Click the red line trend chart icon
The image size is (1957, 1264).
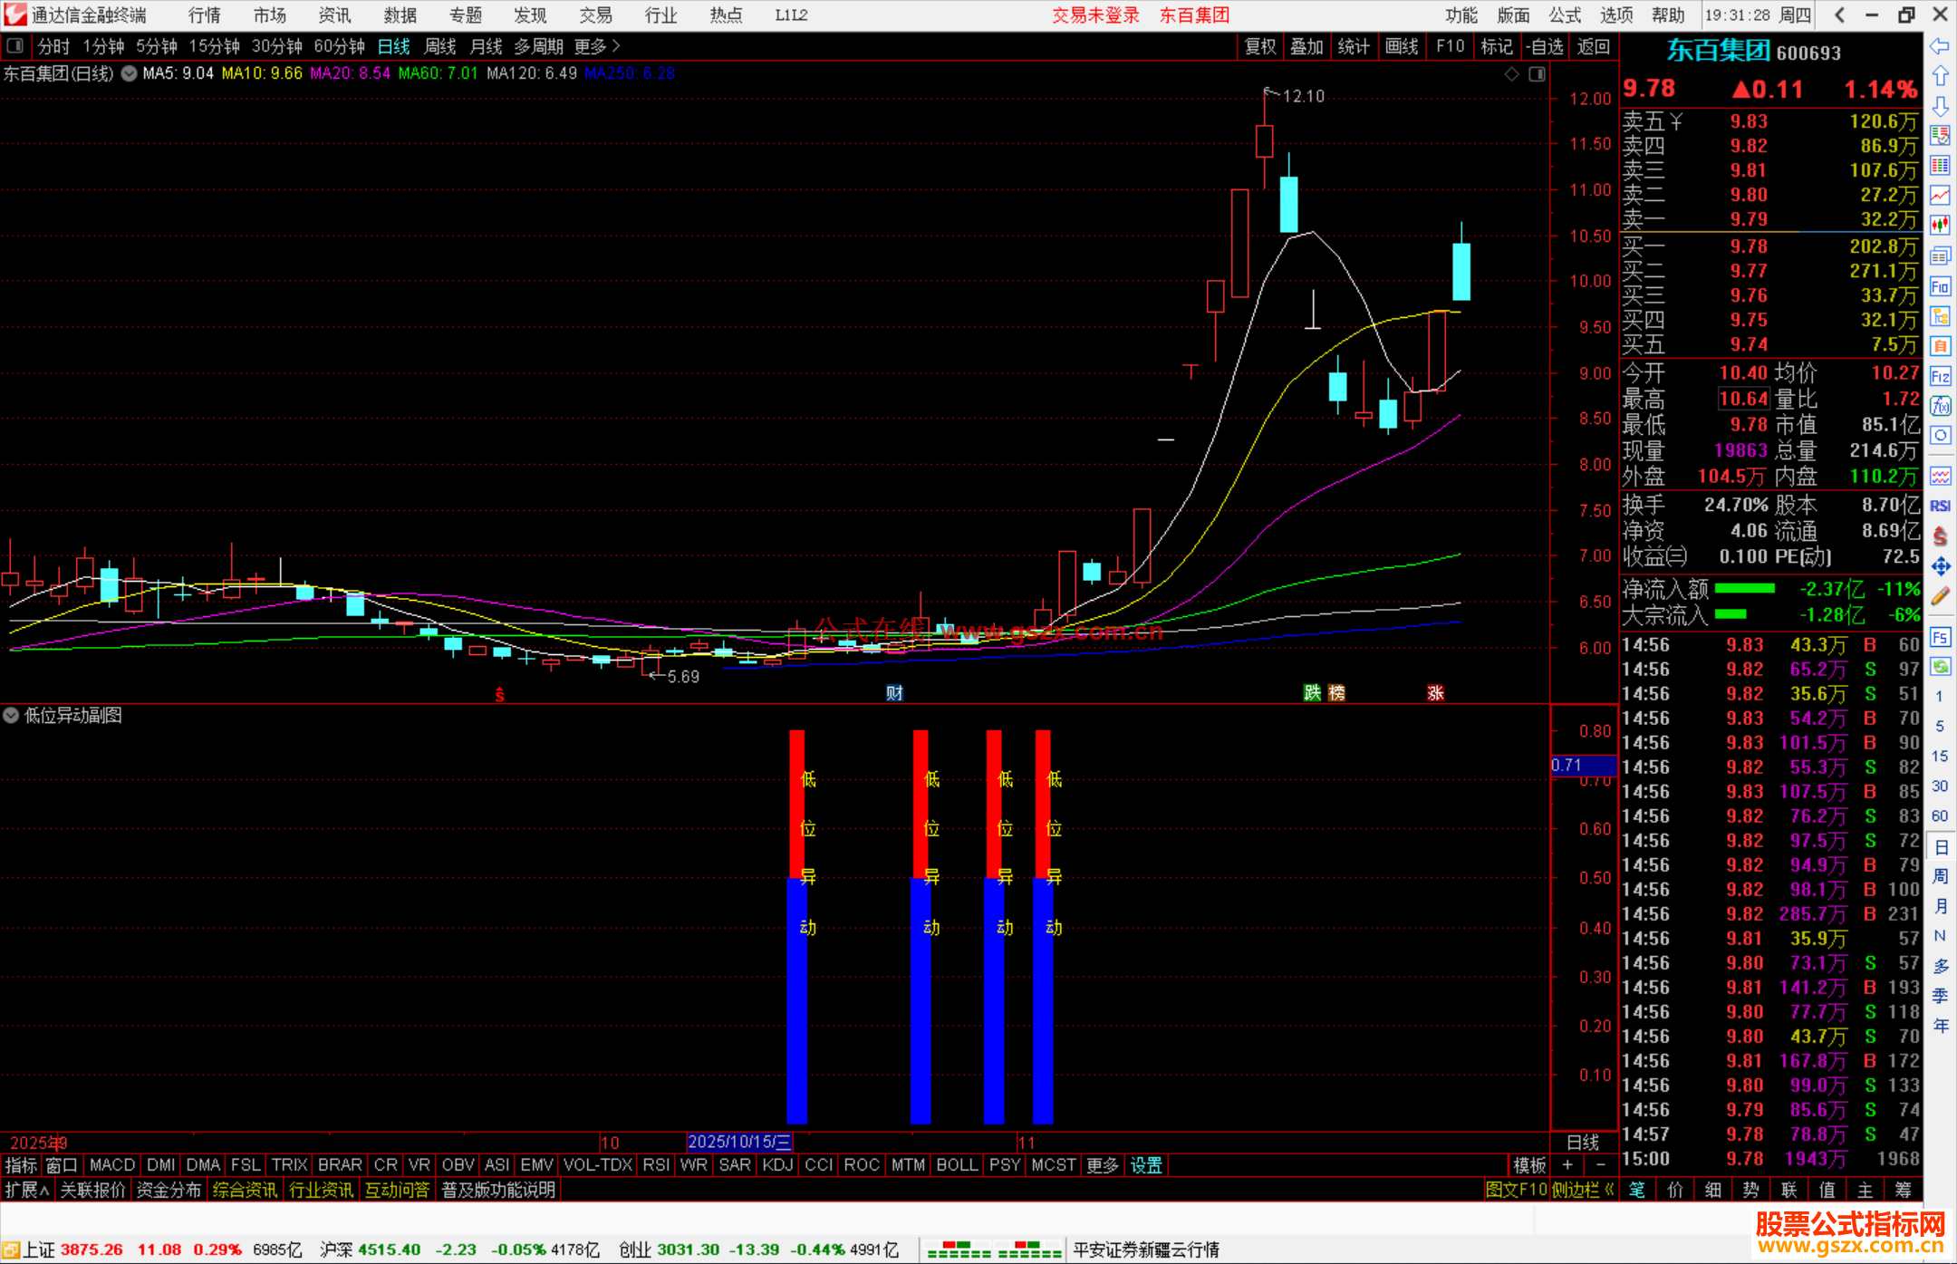coord(1940,195)
